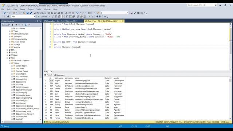Click the Find combo box in toolbar

pos(114,13)
